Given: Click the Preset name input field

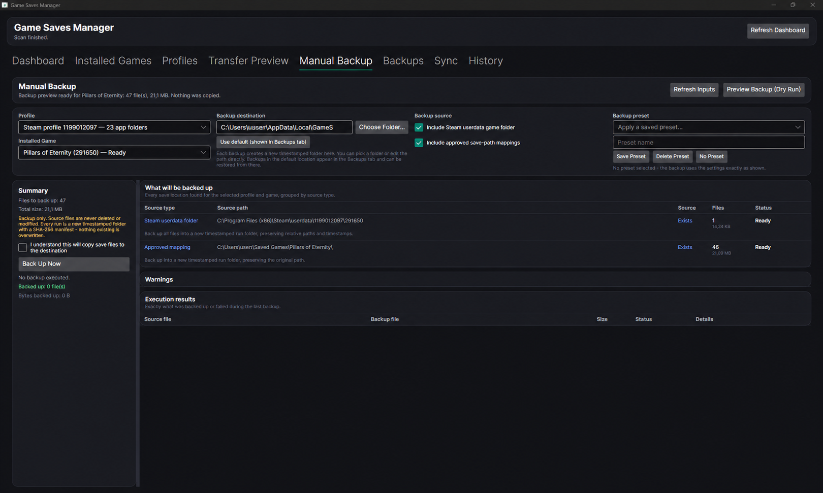Looking at the screenshot, I should (x=708, y=143).
